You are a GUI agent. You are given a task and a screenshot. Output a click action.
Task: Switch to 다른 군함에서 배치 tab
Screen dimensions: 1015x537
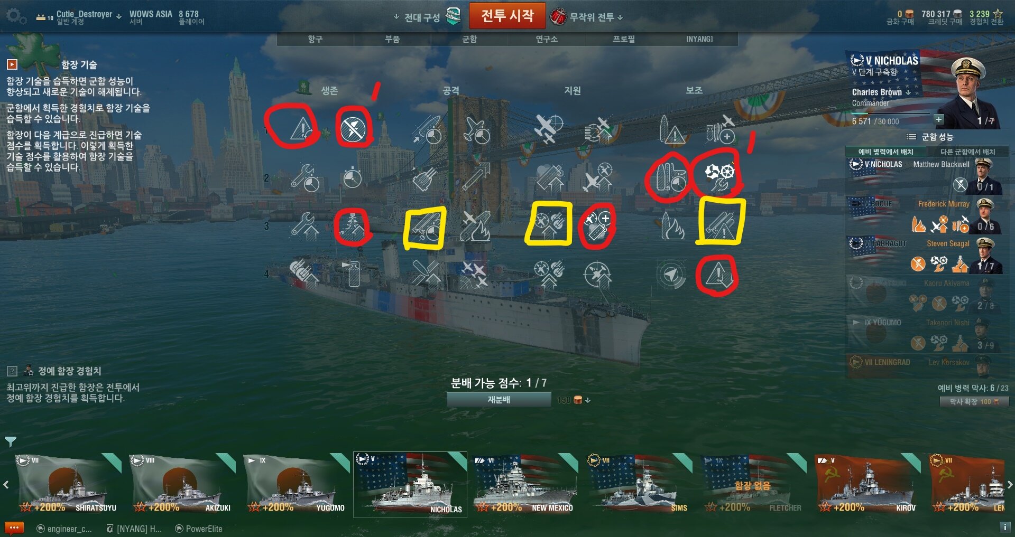tap(967, 152)
